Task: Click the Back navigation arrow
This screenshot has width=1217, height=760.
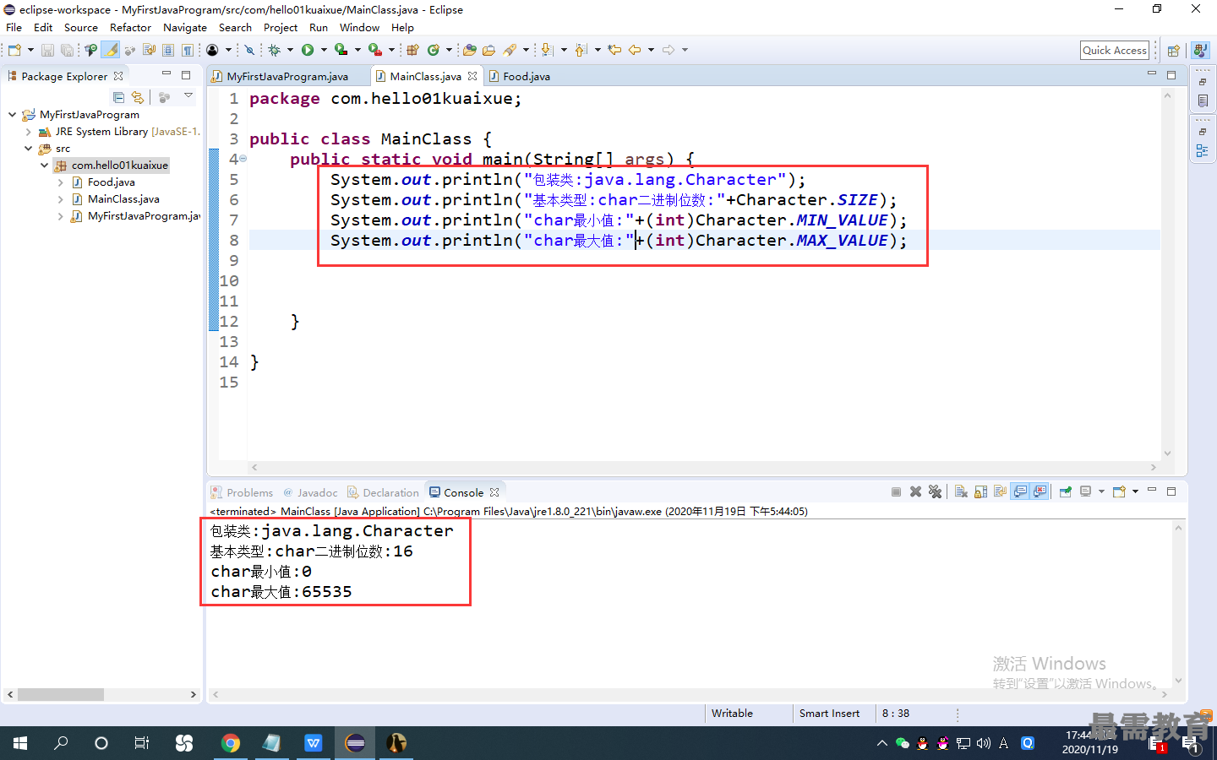Action: [635, 50]
